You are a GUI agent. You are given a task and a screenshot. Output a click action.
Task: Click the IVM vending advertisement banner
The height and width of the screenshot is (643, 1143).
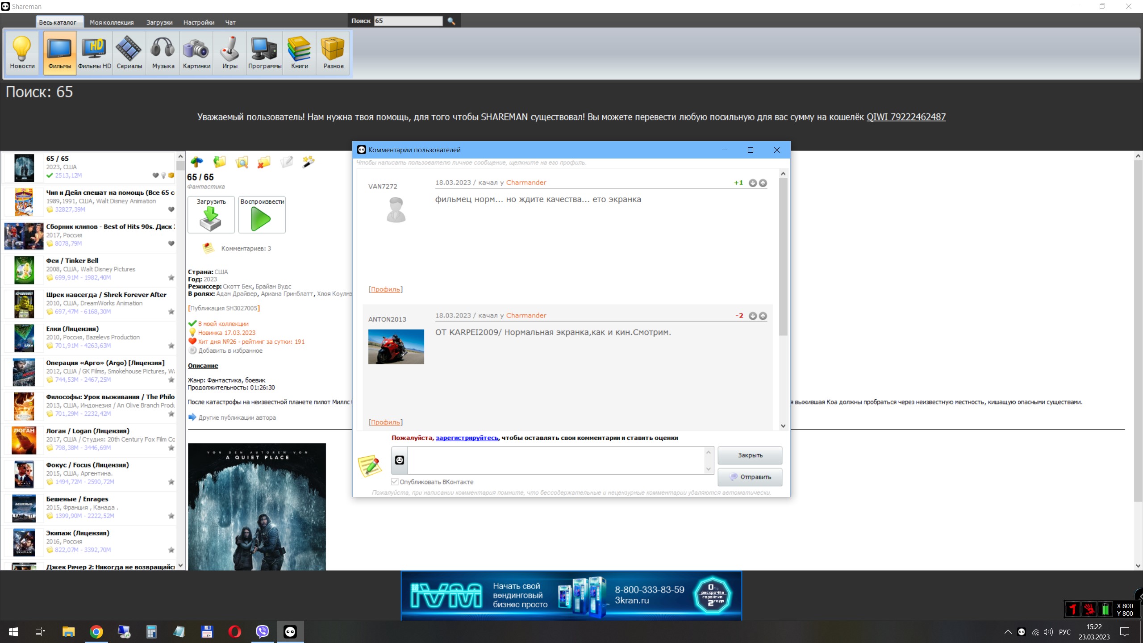click(571, 596)
